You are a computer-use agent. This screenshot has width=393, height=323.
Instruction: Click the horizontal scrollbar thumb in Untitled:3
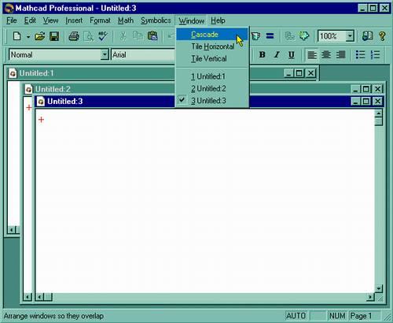click(x=48, y=297)
